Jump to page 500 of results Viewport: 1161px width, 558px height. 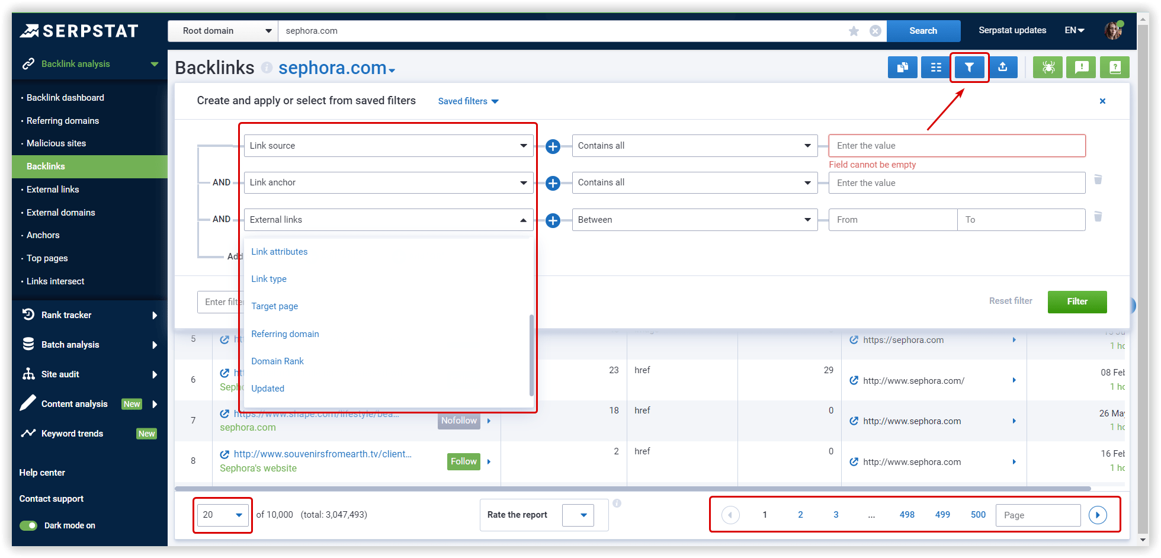click(977, 515)
